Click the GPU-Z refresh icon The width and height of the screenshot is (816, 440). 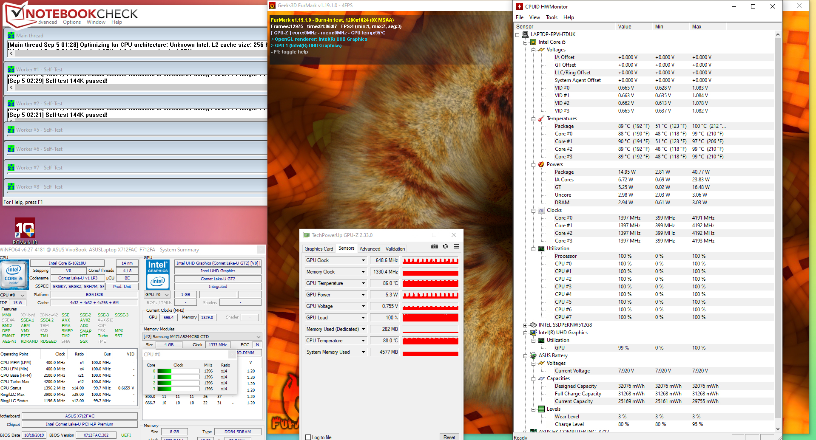pos(445,246)
